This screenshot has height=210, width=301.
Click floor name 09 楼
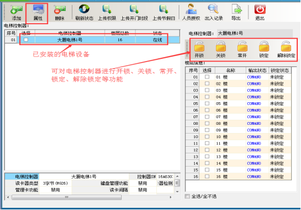[x=222, y=130]
